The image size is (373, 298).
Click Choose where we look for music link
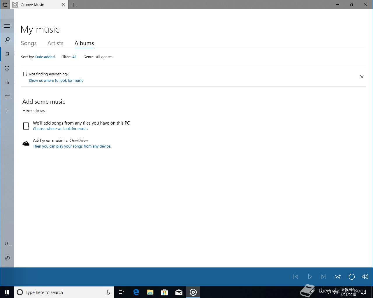pos(60,129)
